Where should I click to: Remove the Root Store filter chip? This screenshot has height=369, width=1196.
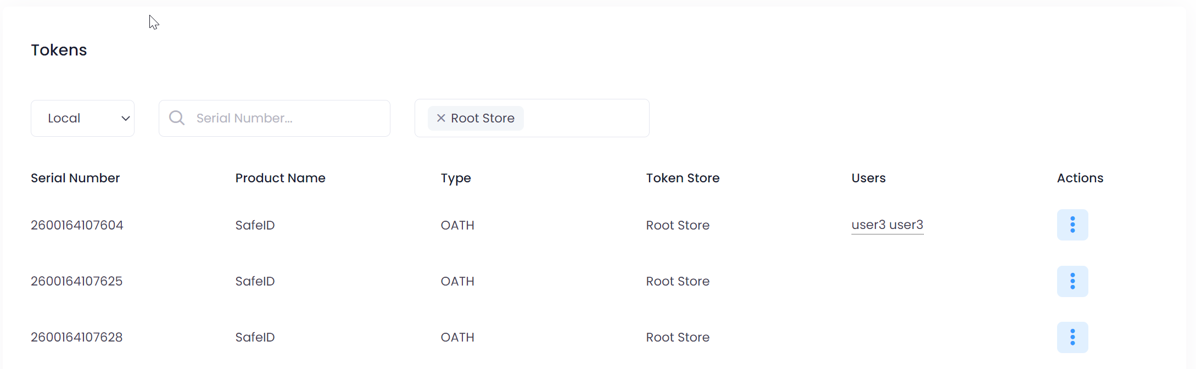click(x=440, y=118)
